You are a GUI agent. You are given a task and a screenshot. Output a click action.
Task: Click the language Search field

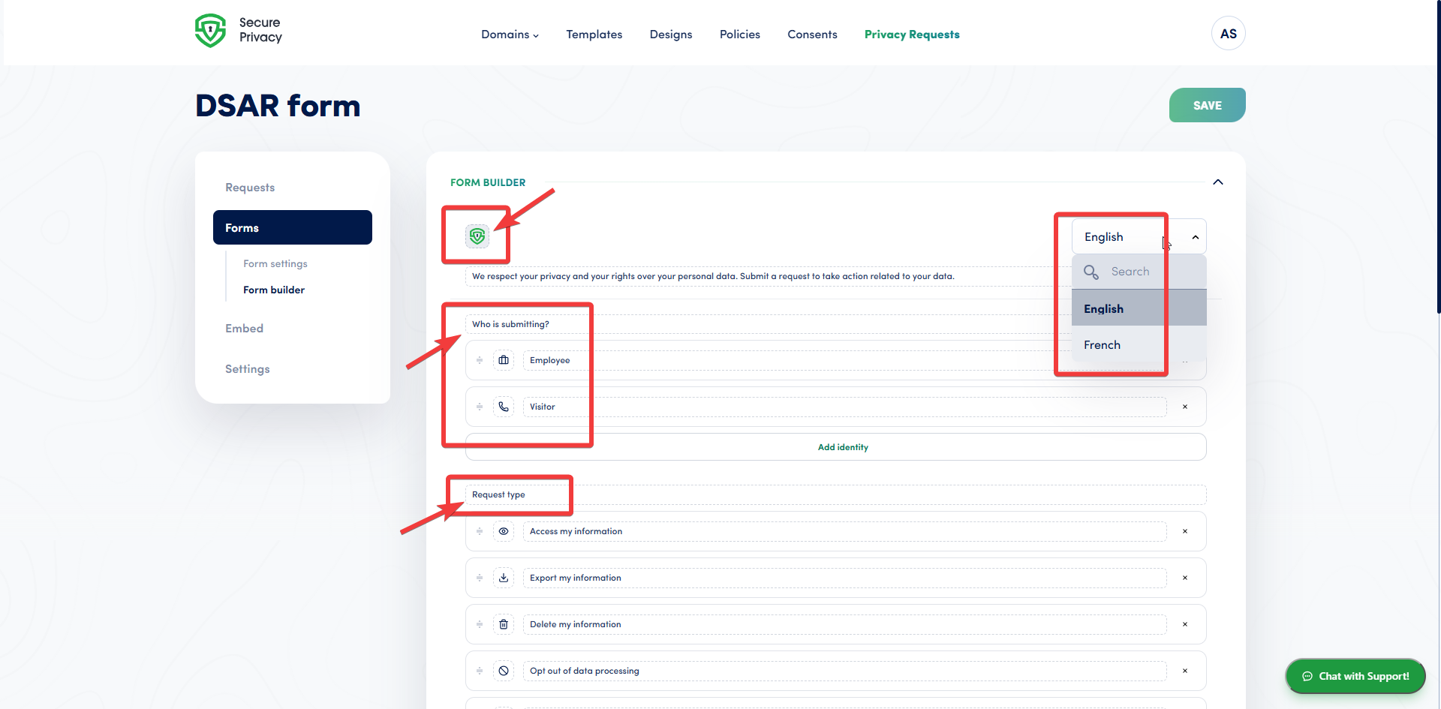pos(1139,272)
